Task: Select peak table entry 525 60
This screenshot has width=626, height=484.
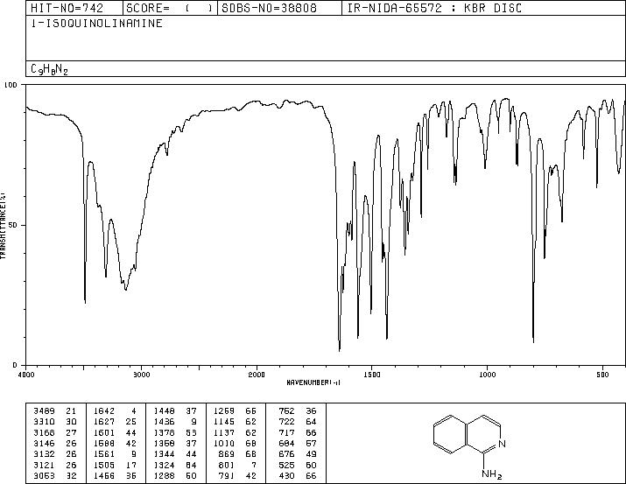Action: [x=298, y=465]
